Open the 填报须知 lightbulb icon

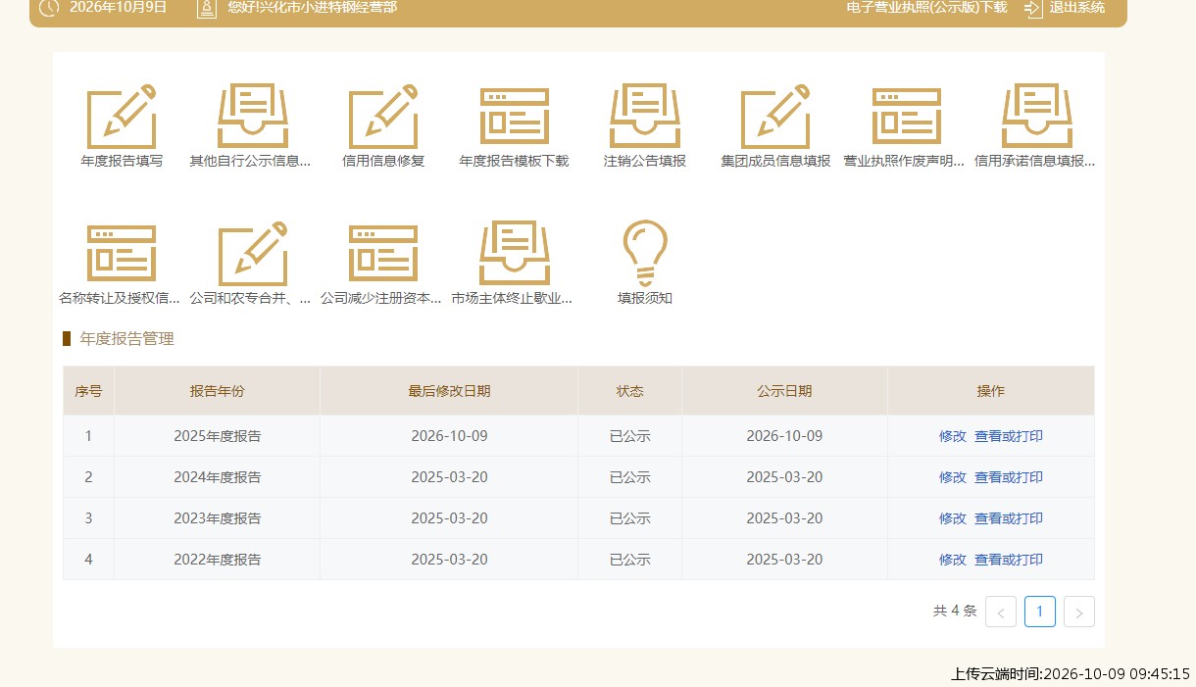(645, 253)
